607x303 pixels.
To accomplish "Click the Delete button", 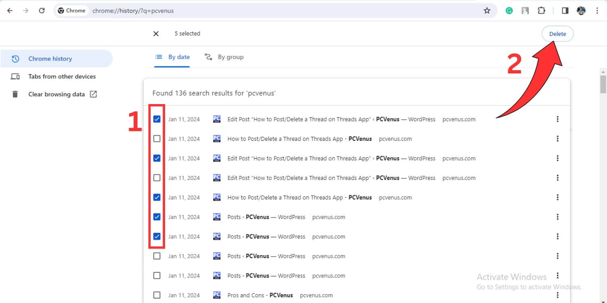I will coord(557,34).
